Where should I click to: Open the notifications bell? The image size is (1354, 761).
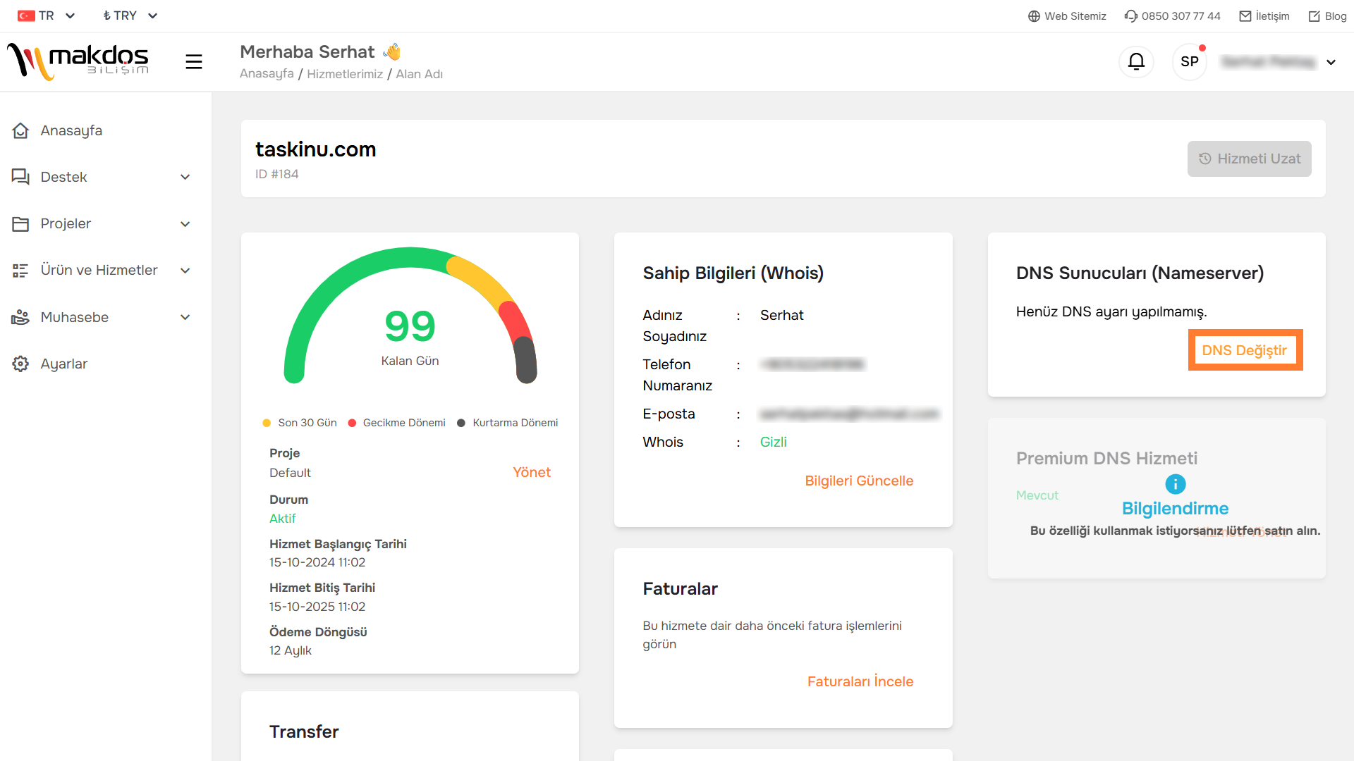pyautogui.click(x=1136, y=61)
